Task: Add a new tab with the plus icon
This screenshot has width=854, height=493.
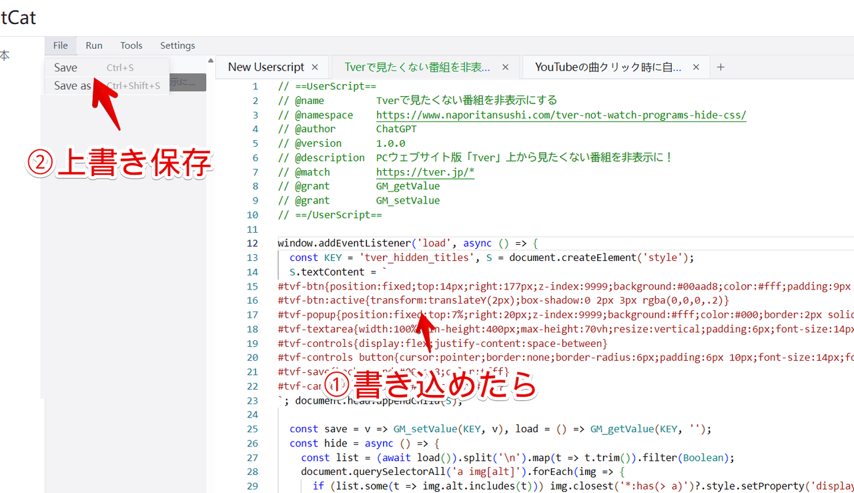Action: pyautogui.click(x=721, y=67)
